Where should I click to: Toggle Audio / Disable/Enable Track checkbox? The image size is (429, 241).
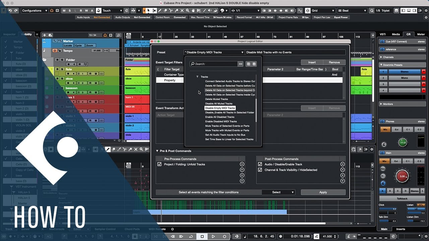[260, 164]
